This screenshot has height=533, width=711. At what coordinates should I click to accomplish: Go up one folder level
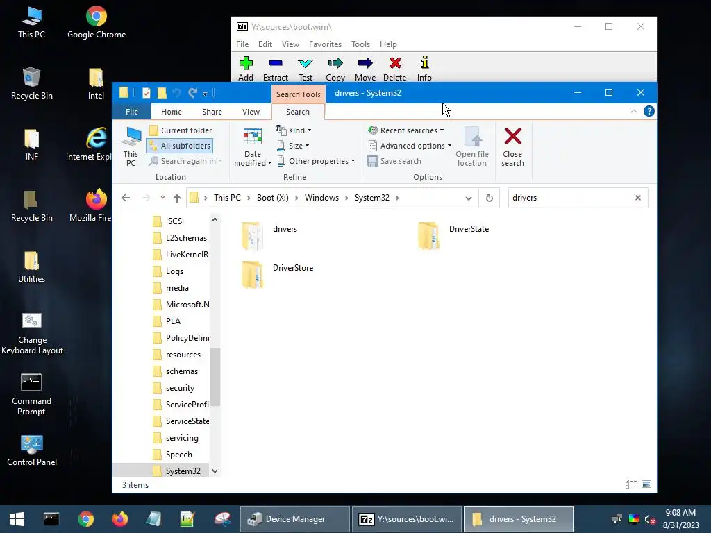[x=177, y=198]
